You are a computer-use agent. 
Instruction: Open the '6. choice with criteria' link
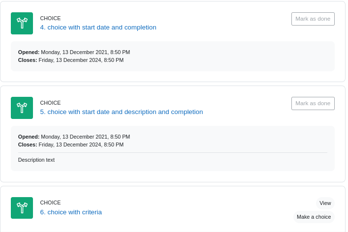point(71,212)
